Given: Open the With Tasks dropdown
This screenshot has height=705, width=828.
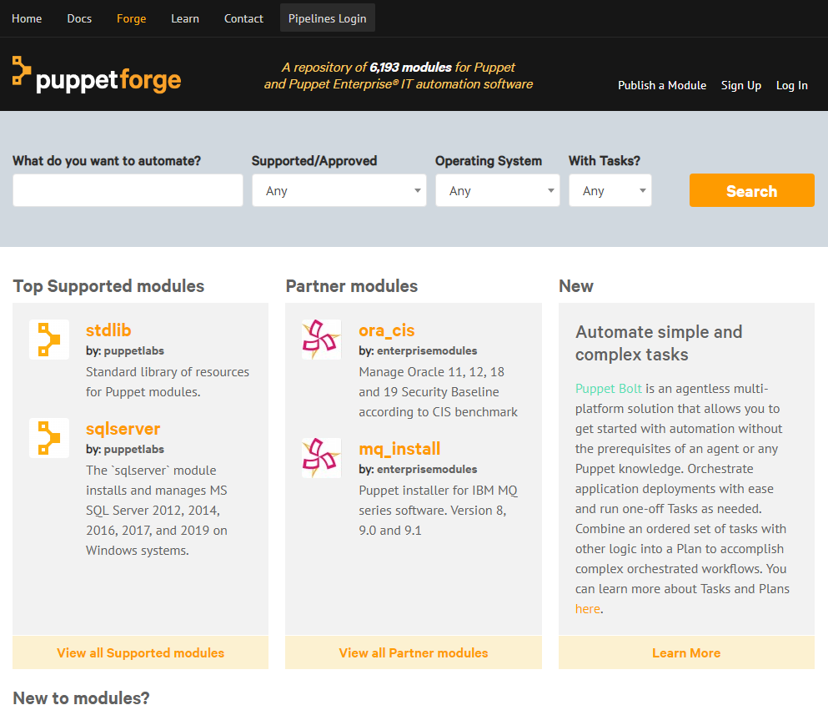Looking at the screenshot, I should (x=610, y=190).
